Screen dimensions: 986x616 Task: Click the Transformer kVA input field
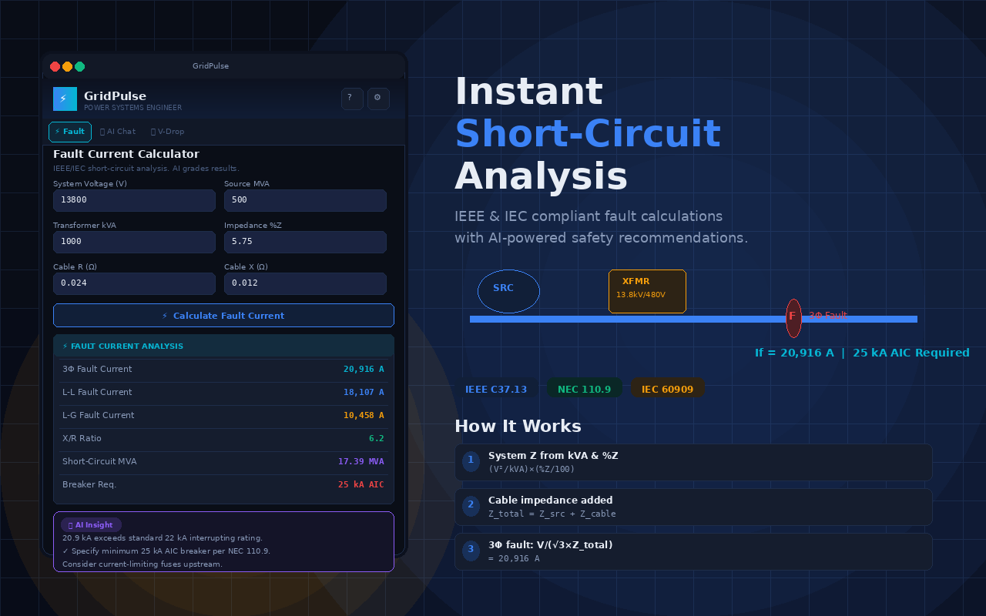(x=134, y=242)
